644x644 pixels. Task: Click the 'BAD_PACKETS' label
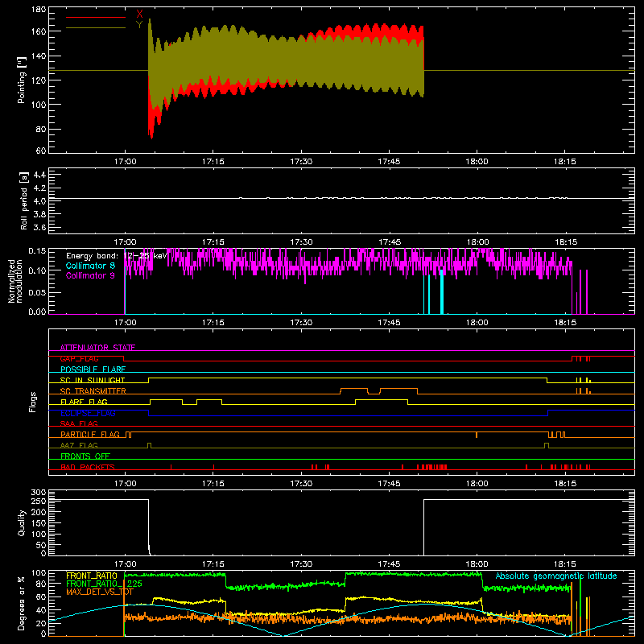(x=88, y=467)
